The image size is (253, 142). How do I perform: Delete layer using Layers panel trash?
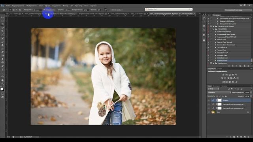point(248,137)
